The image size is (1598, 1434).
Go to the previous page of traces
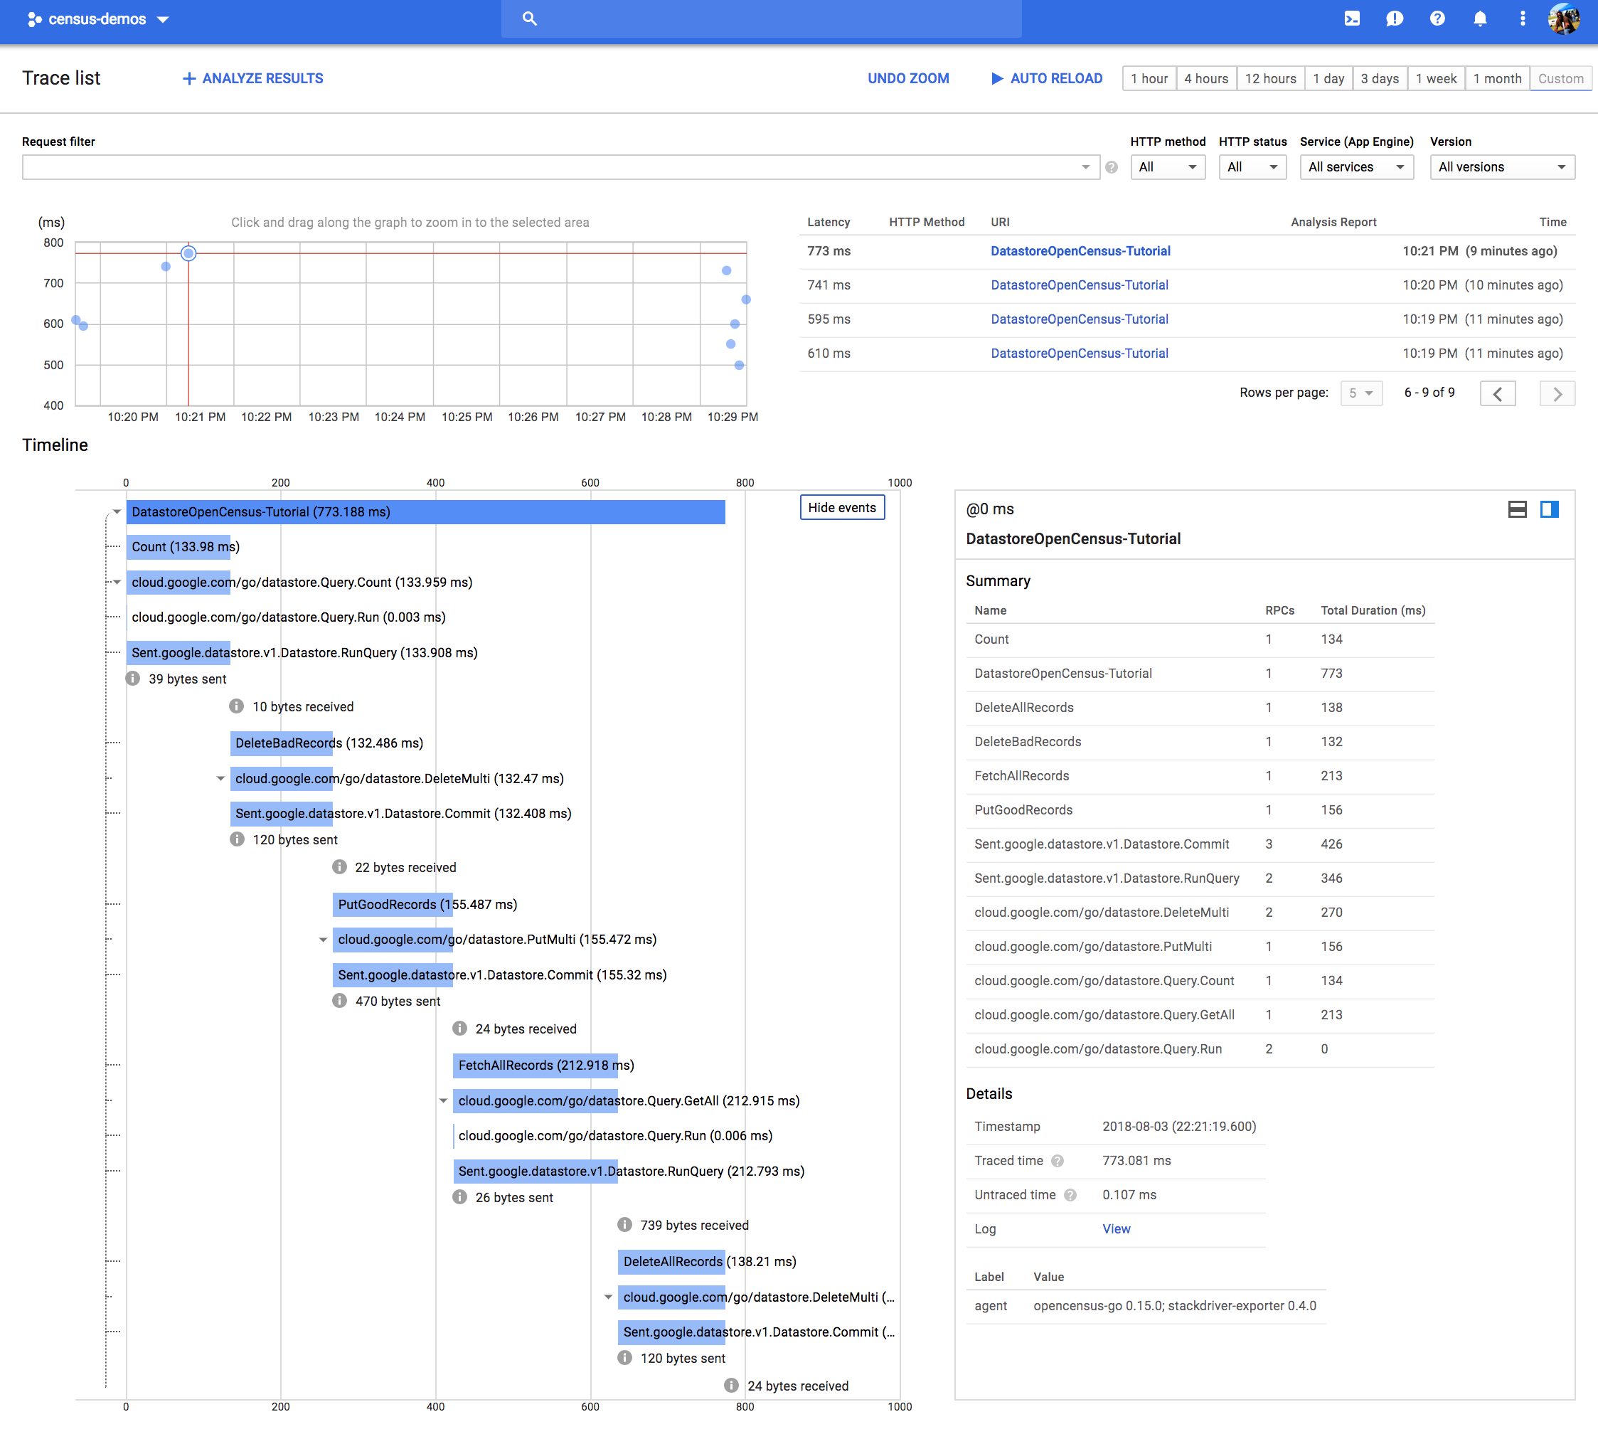tap(1497, 393)
